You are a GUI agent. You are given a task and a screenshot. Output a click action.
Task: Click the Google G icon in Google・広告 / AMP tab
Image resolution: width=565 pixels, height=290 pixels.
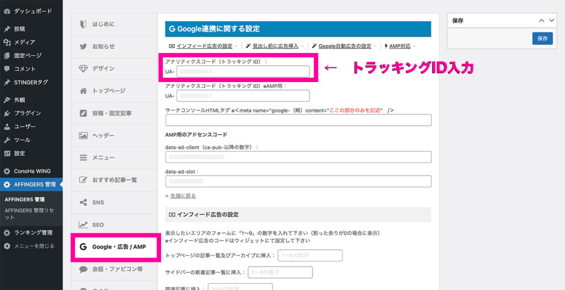pos(83,247)
